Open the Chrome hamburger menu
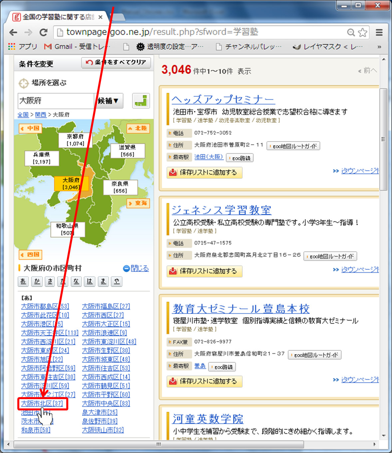Viewport: 392px width, 453px height. point(379,32)
